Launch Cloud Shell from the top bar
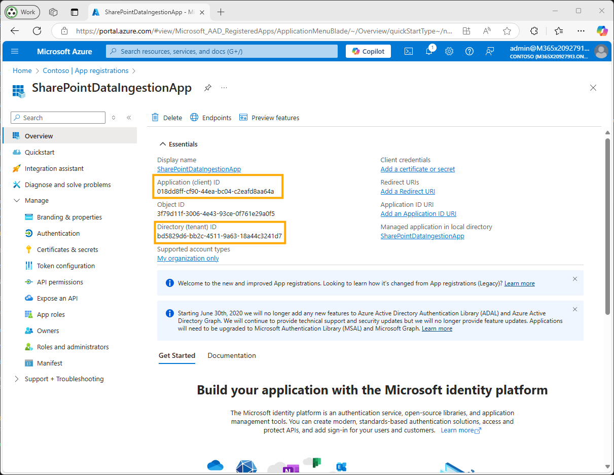The width and height of the screenshot is (614, 475). coord(409,51)
